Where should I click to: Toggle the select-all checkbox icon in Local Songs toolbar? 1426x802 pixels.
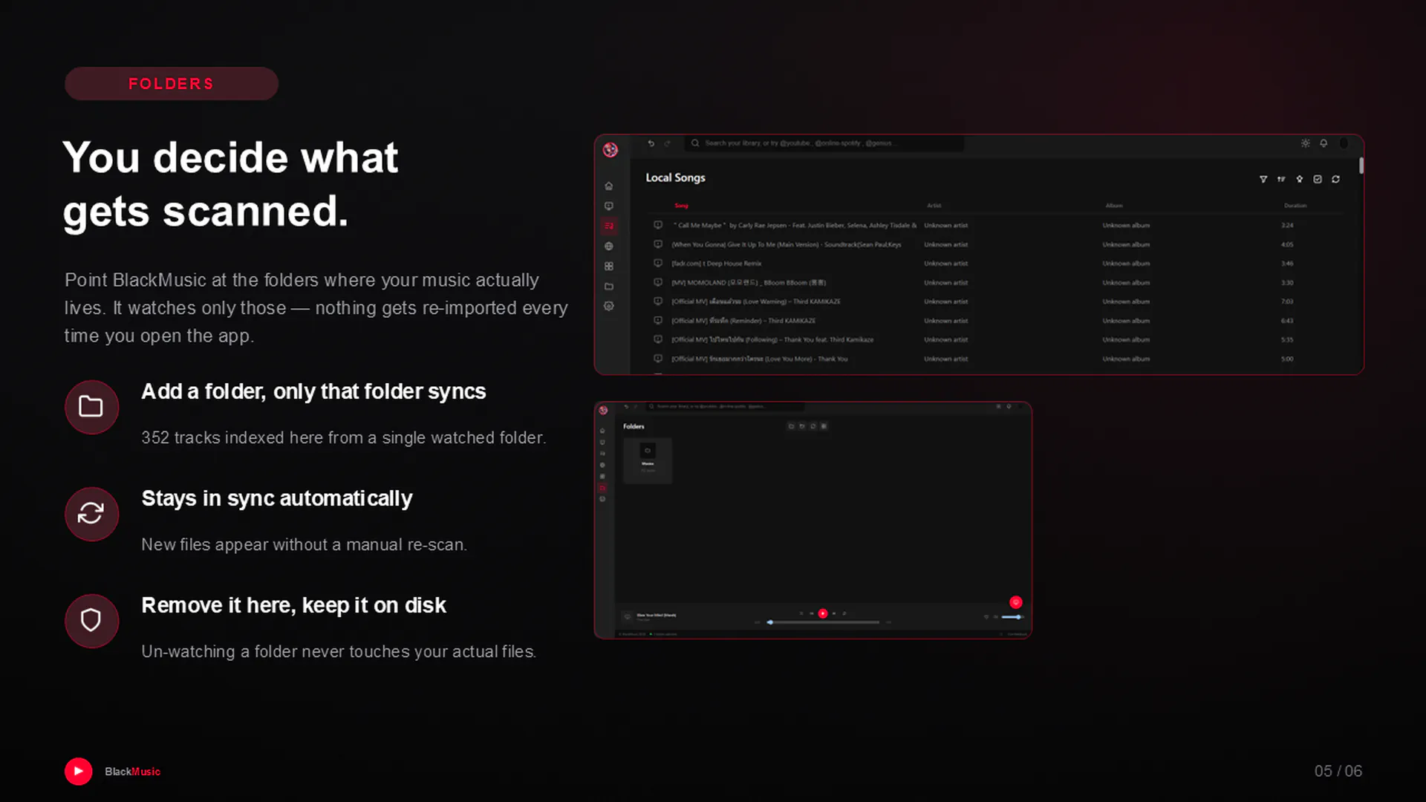(1318, 179)
